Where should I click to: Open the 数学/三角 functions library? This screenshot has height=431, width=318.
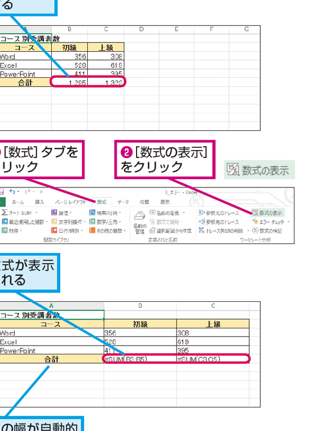tap(105, 222)
